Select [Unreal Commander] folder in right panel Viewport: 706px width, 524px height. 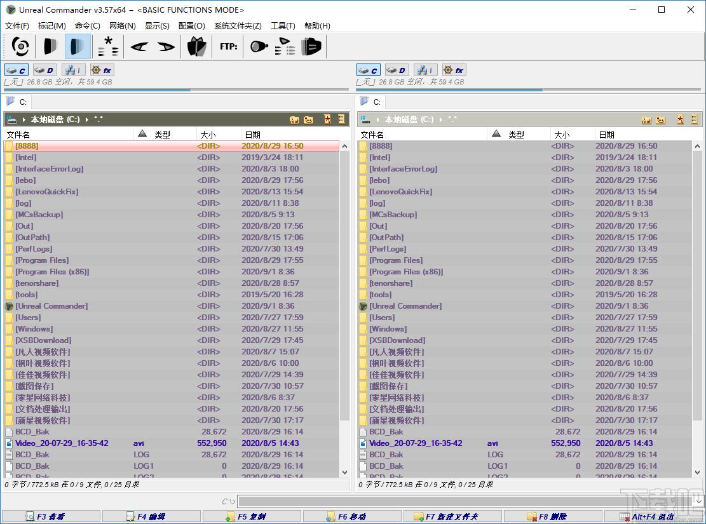pyautogui.click(x=525, y=306)
